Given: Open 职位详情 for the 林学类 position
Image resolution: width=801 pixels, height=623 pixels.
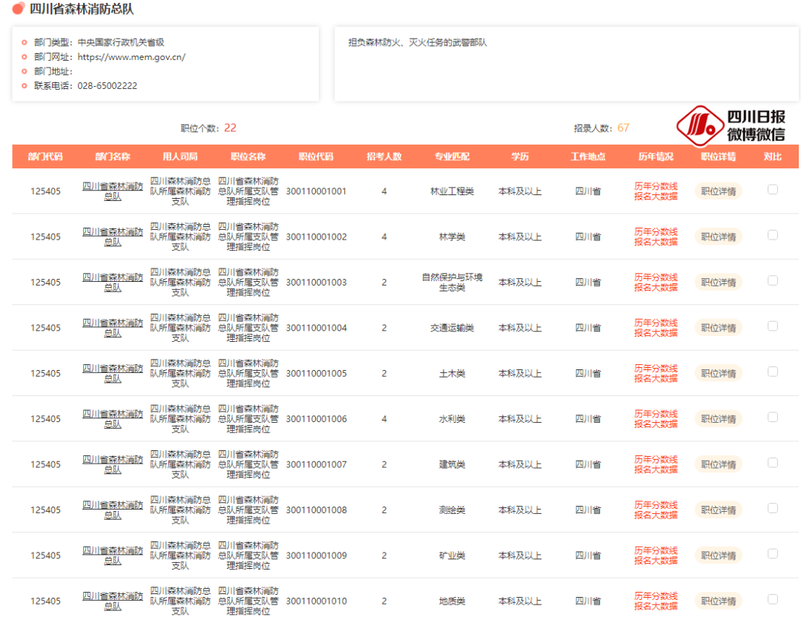Looking at the screenshot, I should [x=718, y=237].
